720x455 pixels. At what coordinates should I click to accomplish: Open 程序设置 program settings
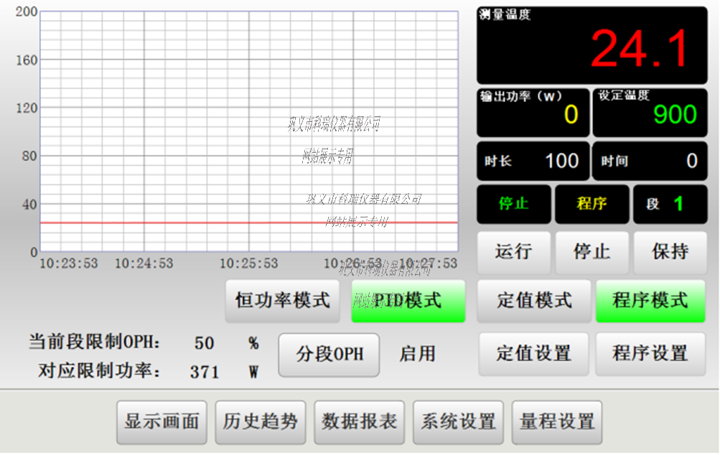(650, 353)
